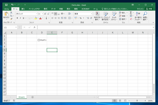The width and height of the screenshot is (158, 105).
Task: Switch to Page Break Preview in status bar
Action: [x=125, y=100]
